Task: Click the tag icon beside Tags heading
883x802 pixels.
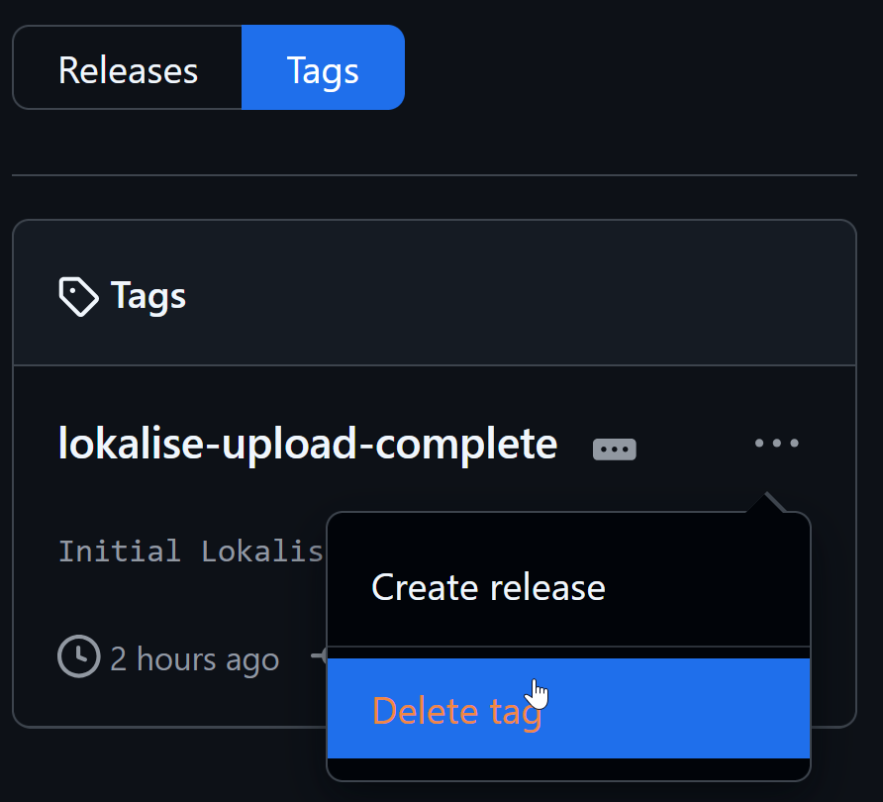Action: [x=78, y=296]
